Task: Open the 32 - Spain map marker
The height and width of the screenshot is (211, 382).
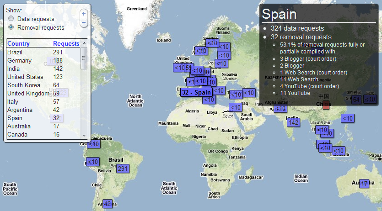Action: 196,92
